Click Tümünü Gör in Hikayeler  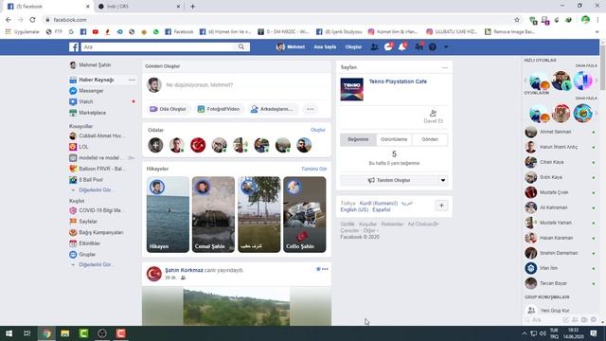tap(313, 169)
